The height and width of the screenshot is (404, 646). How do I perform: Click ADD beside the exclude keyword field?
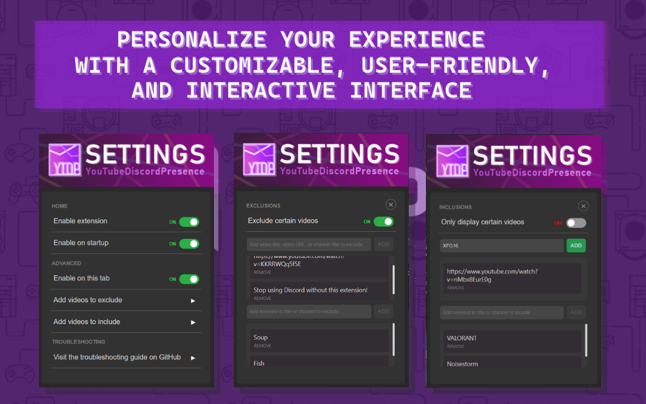[384, 312]
